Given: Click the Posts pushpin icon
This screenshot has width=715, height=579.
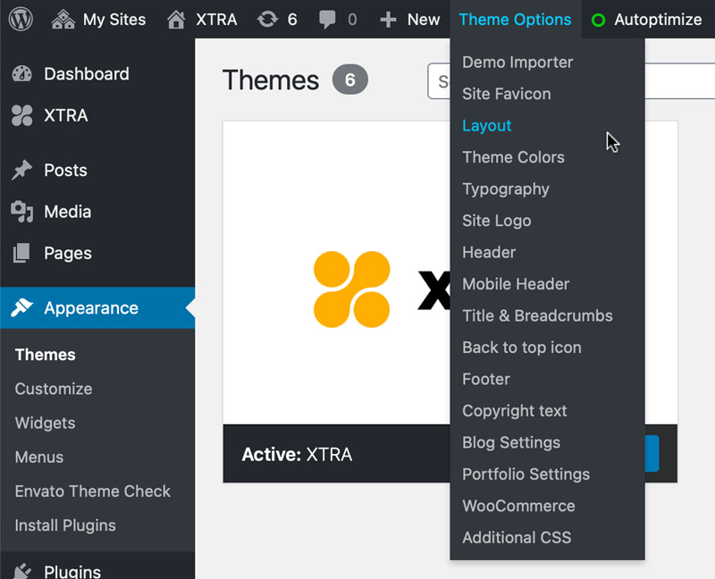Looking at the screenshot, I should pyautogui.click(x=22, y=171).
